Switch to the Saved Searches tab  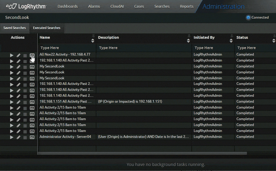15,28
